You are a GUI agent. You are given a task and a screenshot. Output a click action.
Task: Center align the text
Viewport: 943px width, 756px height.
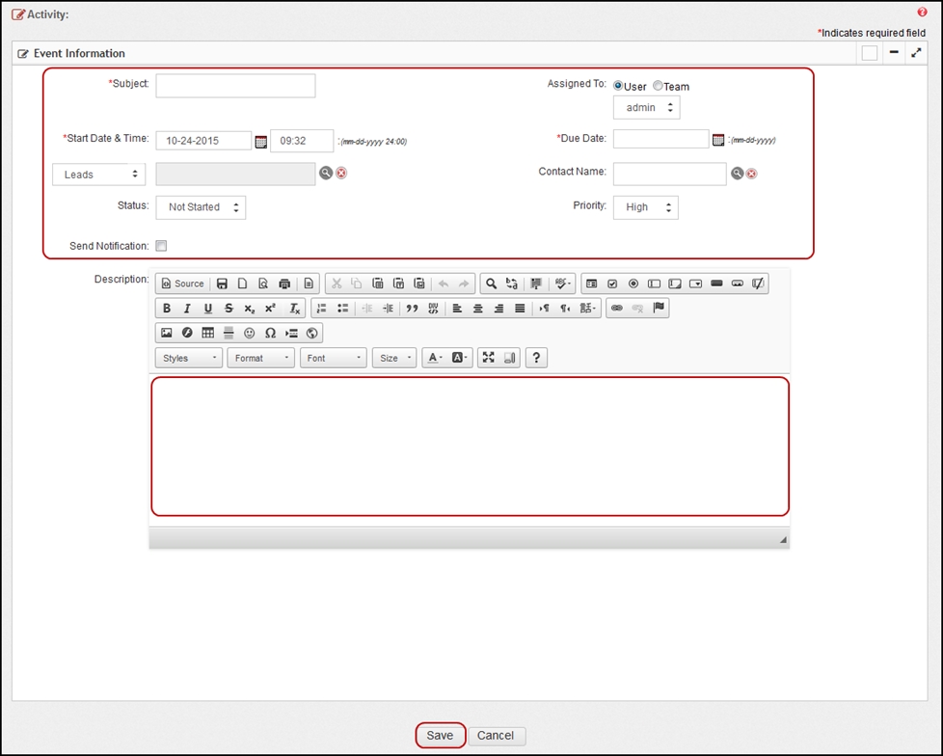coord(478,308)
